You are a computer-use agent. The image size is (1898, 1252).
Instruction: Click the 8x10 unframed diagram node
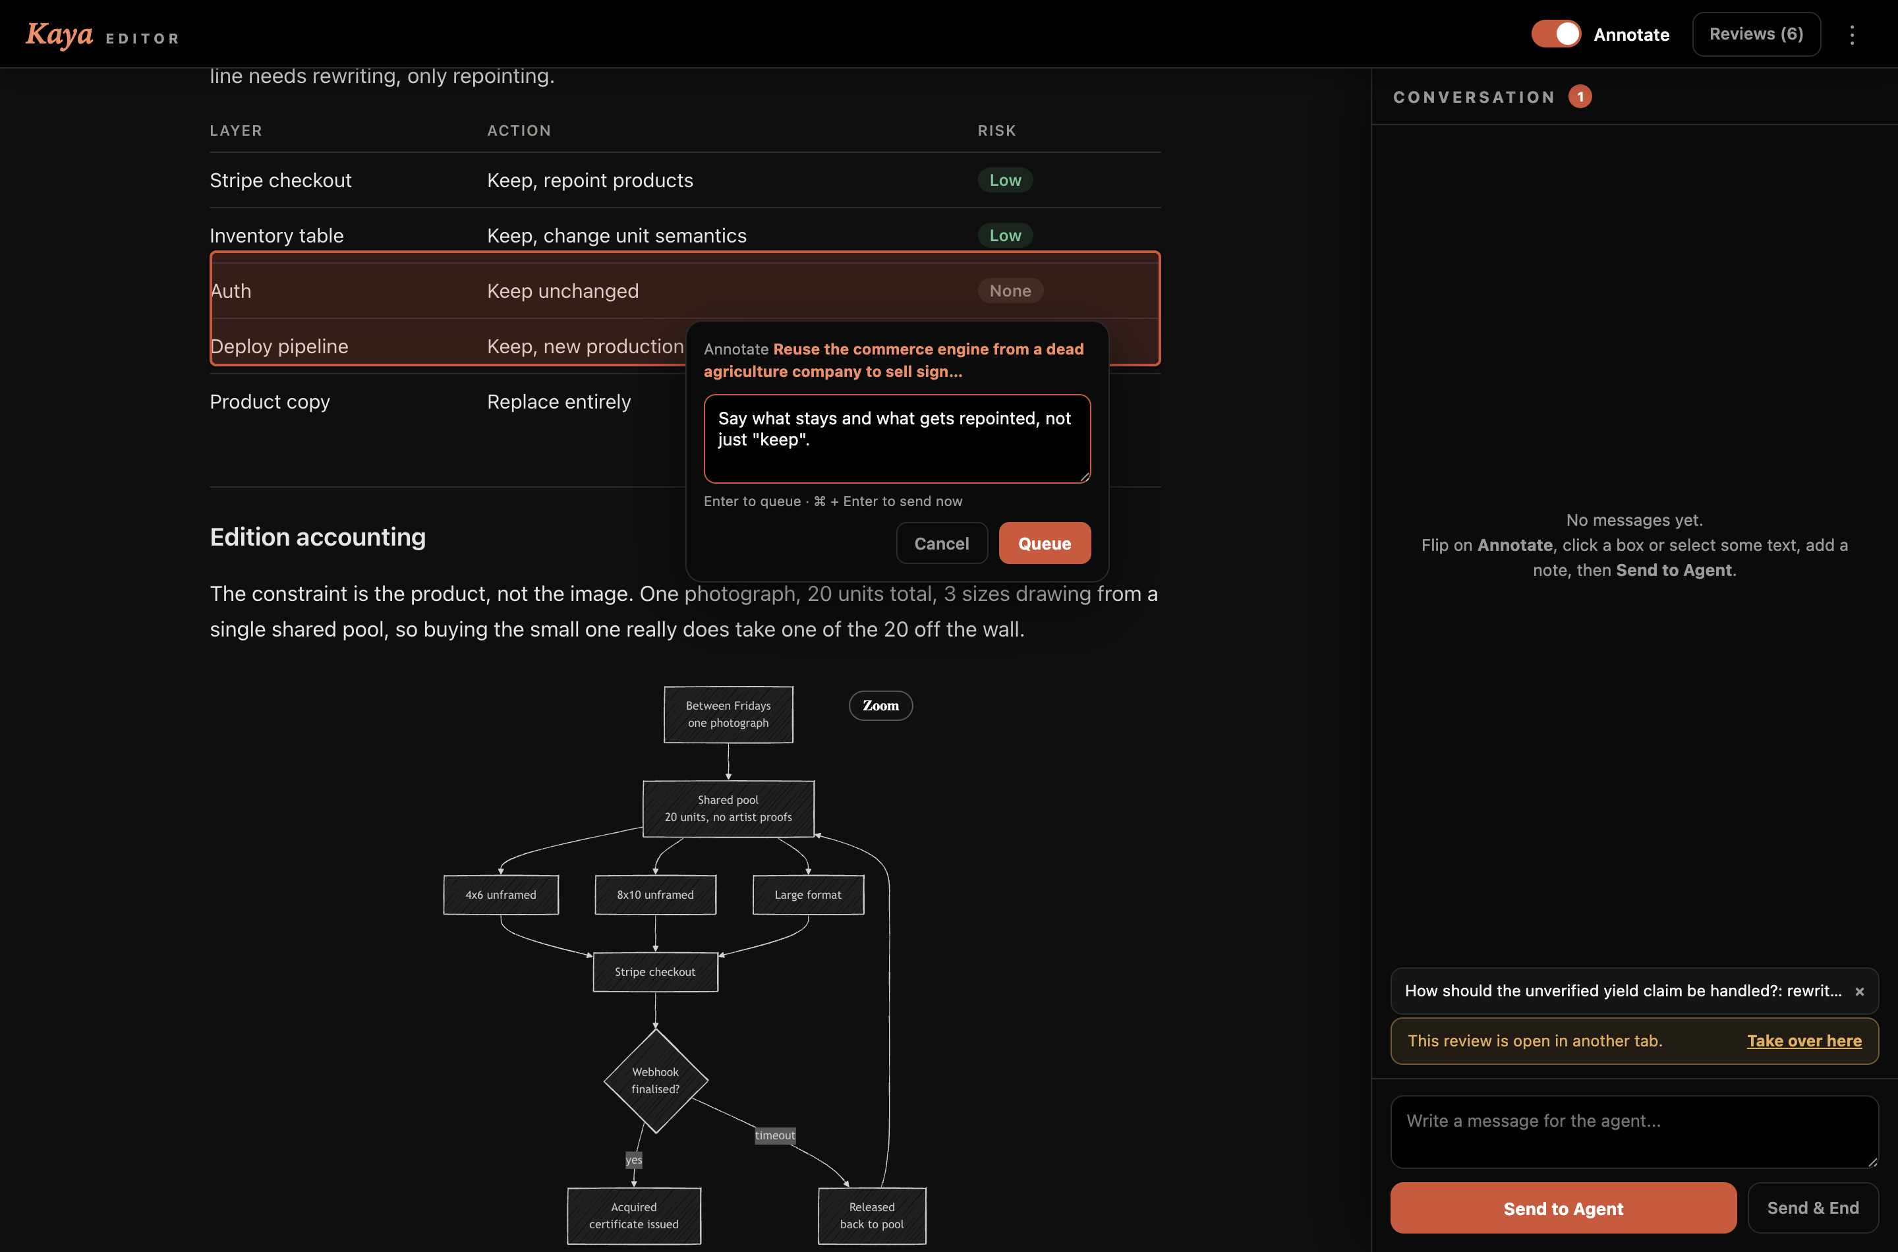(655, 894)
